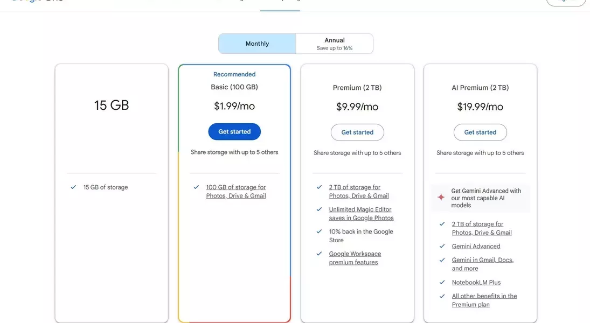Click checkmark beside Gemini in Gmail, Docs
Viewport: 590px width, 323px height.
442,260
